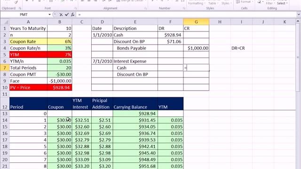This screenshot has width=301, height=169.
Task: Select row 7 header
Action: tap(5, 68)
